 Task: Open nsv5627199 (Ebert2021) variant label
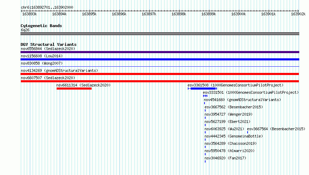tap(227, 122)
